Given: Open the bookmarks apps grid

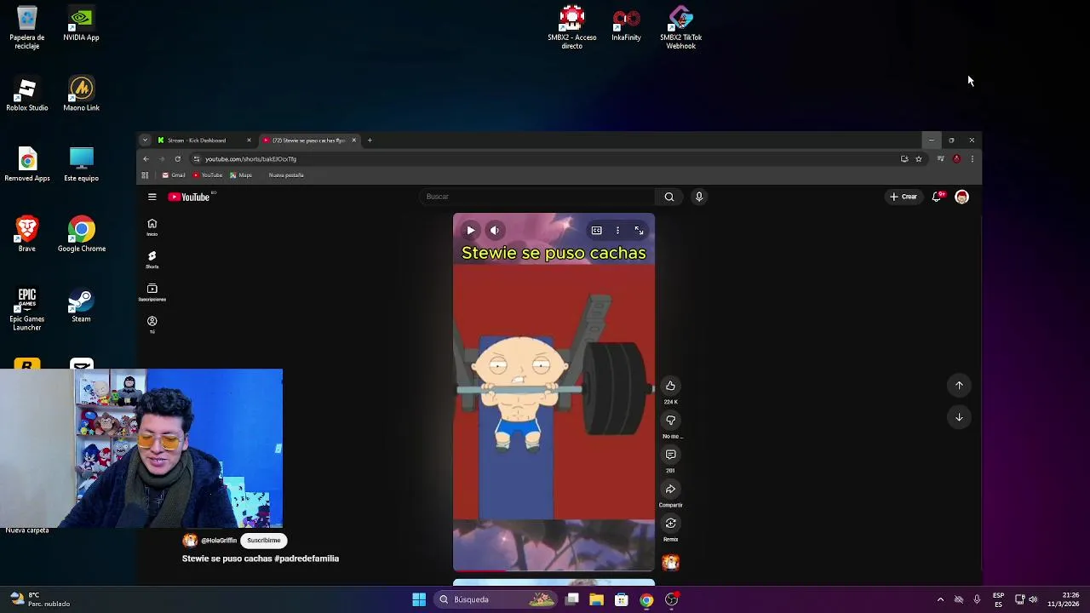Looking at the screenshot, I should 145,175.
